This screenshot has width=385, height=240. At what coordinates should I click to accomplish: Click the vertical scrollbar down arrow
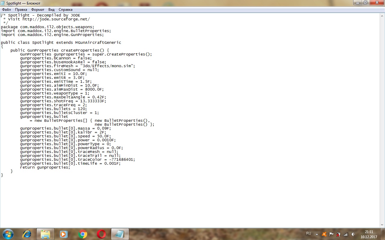tap(382, 225)
